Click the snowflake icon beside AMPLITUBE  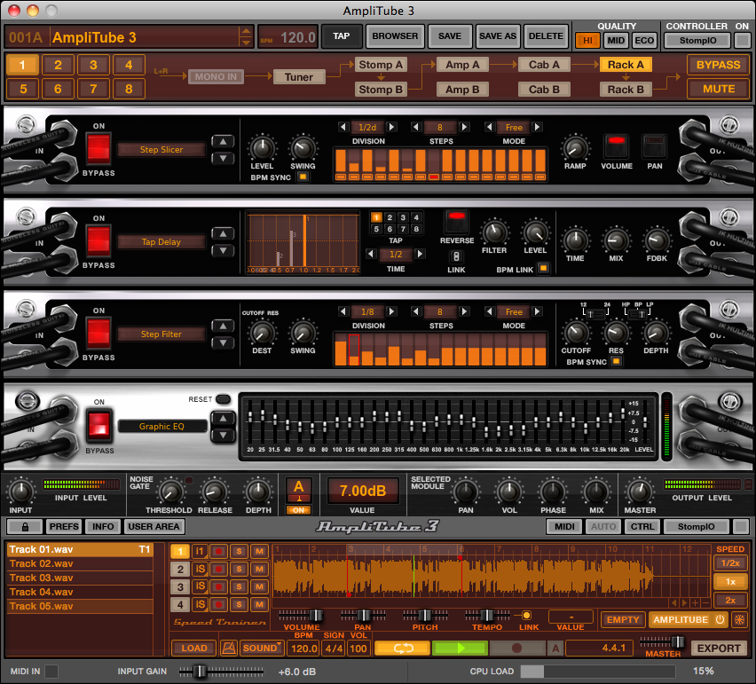tap(739, 619)
